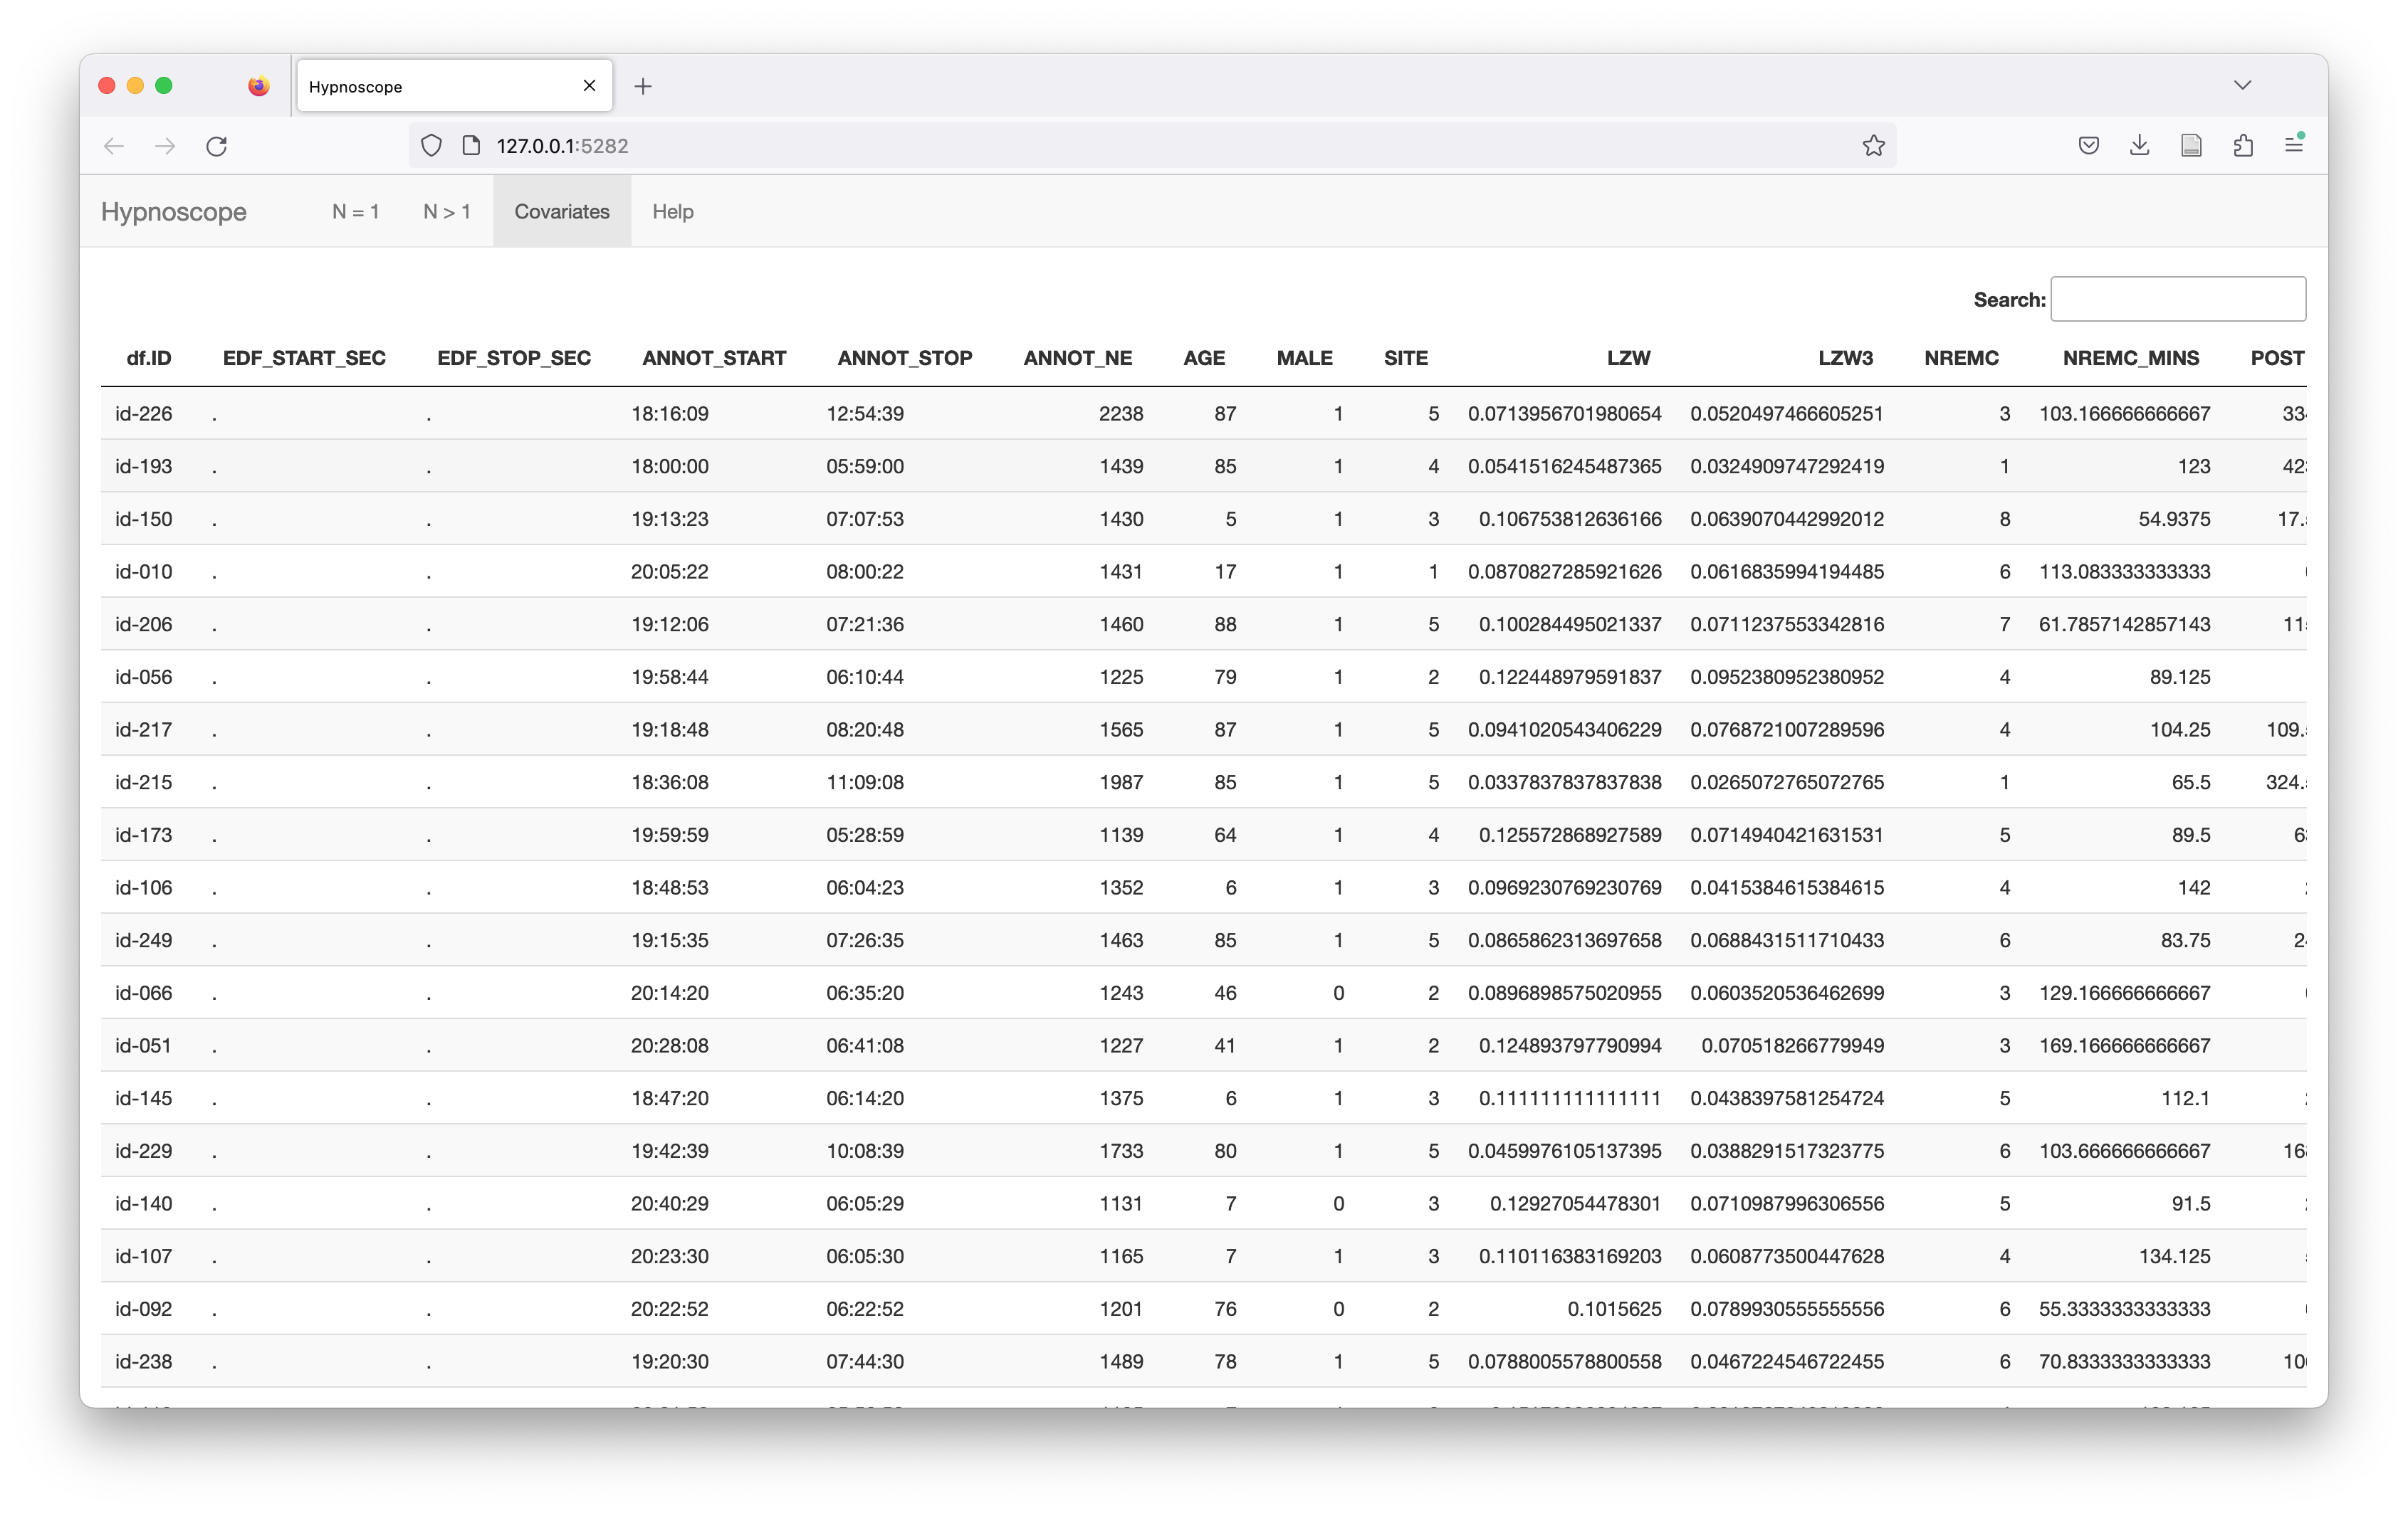Open a new tab with the plus icon
Screen dimensions: 2408x1513
(x=643, y=87)
